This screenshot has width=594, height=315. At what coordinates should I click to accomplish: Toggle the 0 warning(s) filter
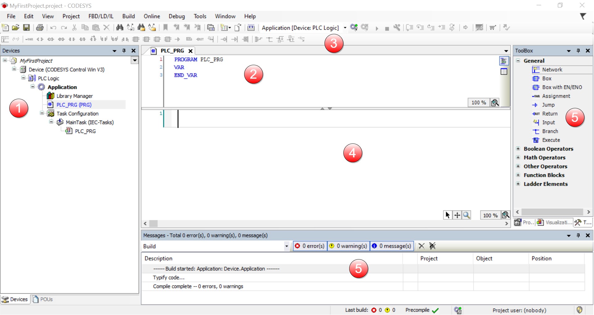click(x=348, y=246)
